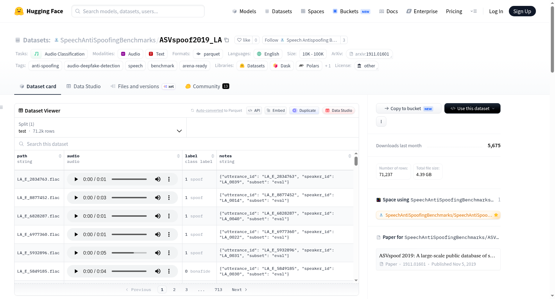Screen dimensions: 555x299
Task: Play audio for LA_E_6828287.flac
Action: [x=76, y=216]
